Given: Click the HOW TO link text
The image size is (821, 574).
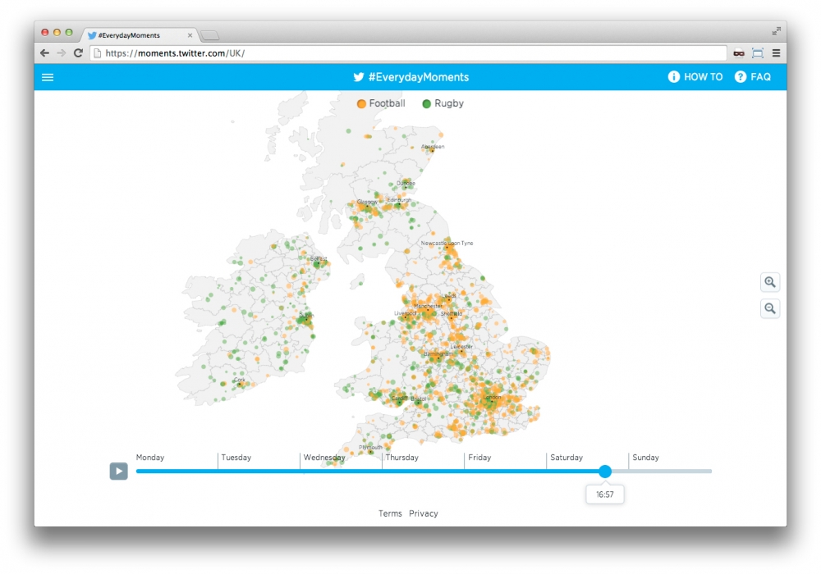Looking at the screenshot, I should click(703, 77).
